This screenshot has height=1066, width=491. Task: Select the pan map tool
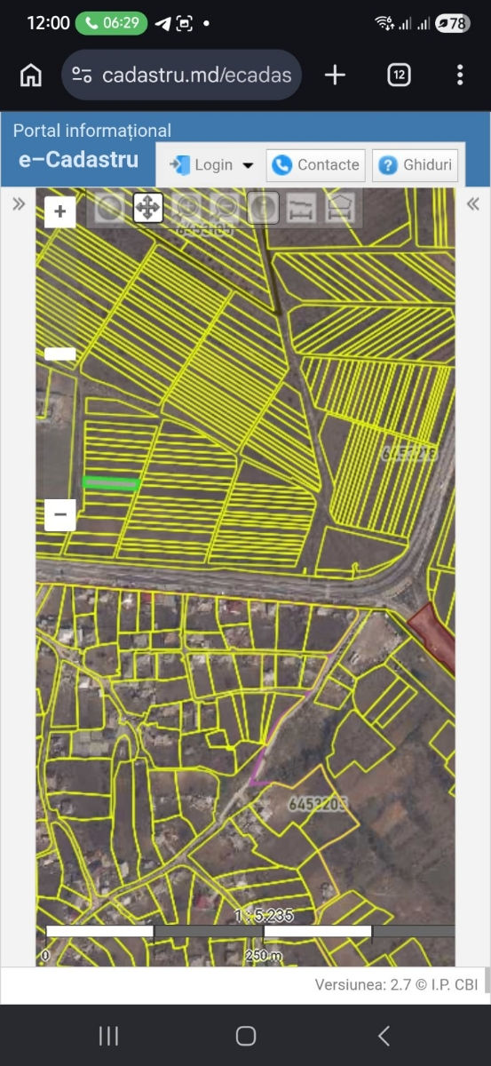pos(147,208)
